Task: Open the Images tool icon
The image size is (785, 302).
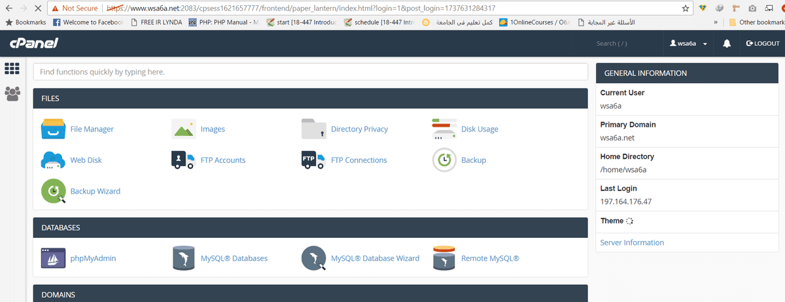Action: (x=184, y=129)
